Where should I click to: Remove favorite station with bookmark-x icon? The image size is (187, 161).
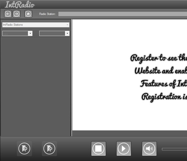[x=49, y=149]
